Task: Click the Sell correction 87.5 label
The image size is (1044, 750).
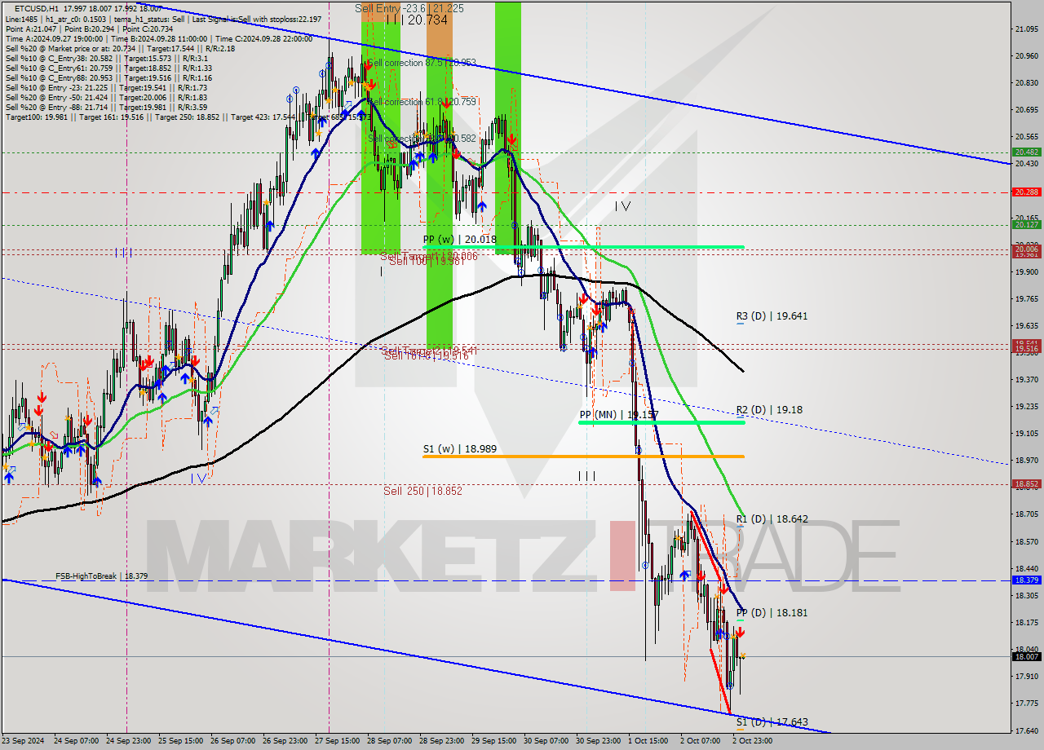Action: tap(422, 63)
